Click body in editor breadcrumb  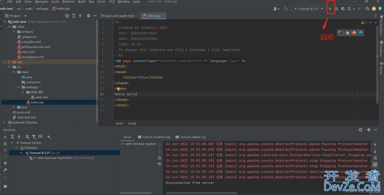(132, 123)
